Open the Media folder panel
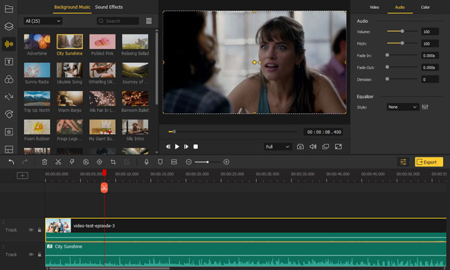 9,9
